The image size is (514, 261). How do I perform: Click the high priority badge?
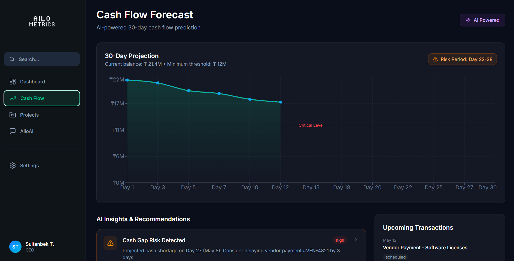tap(340, 240)
